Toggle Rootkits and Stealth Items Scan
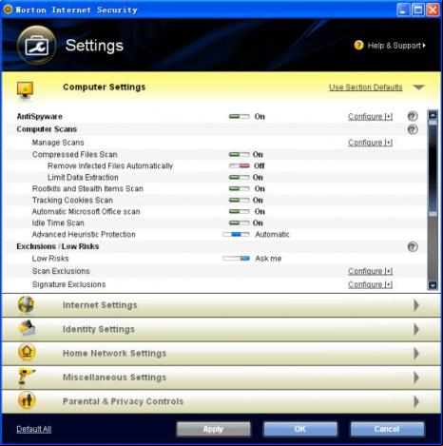 click(x=240, y=189)
